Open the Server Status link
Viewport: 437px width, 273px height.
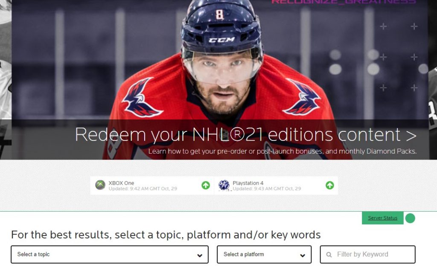[x=383, y=218]
